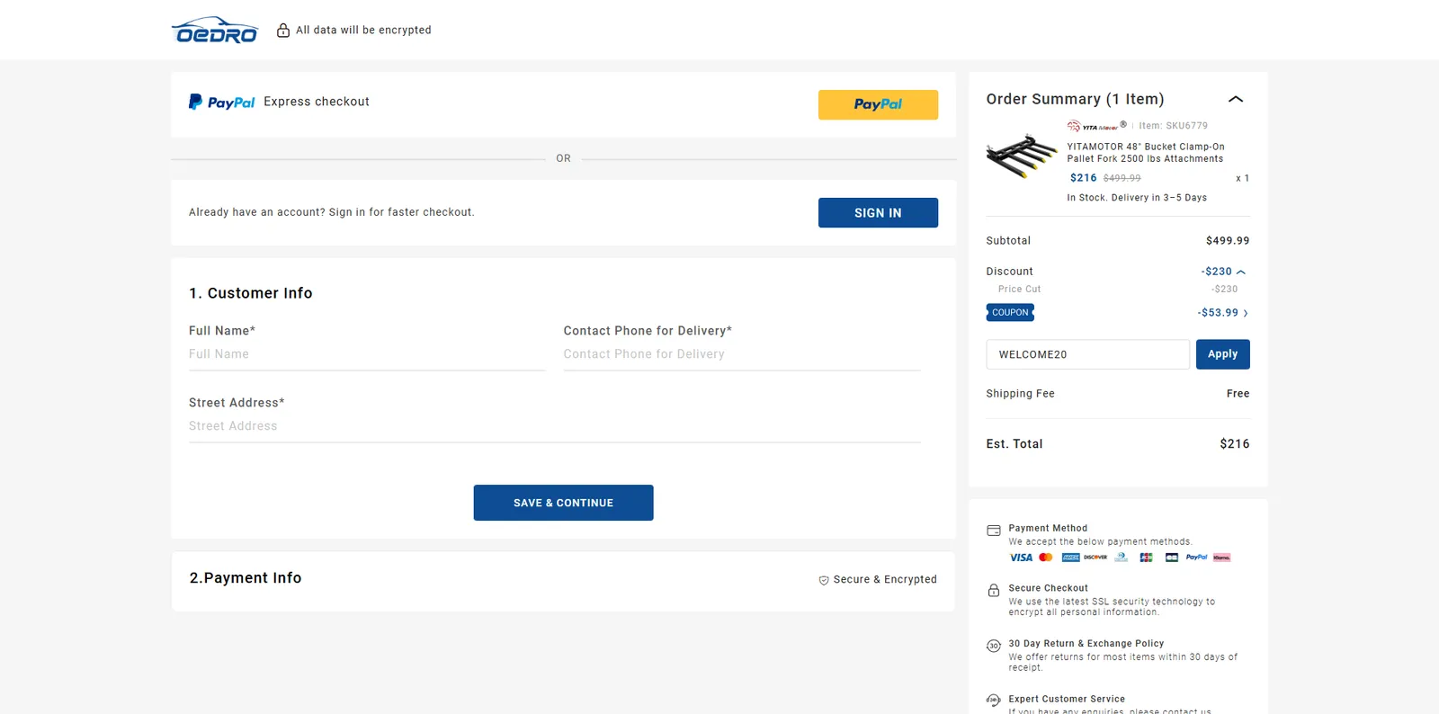Click the yellow PayPal checkout button
The height and width of the screenshot is (714, 1439).
878,104
